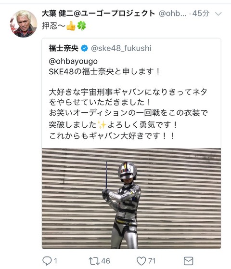Like the tweet with the heart icon
This screenshot has width=231, height=269.
pyautogui.click(x=141, y=261)
